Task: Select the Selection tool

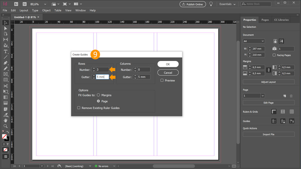Action: pyautogui.click(x=6, y=23)
